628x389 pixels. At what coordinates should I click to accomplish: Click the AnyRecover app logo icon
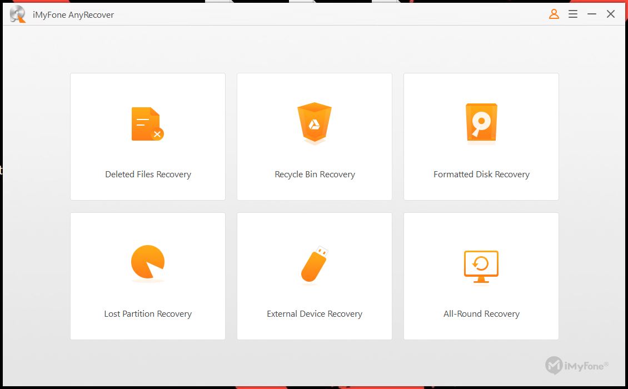(18, 14)
